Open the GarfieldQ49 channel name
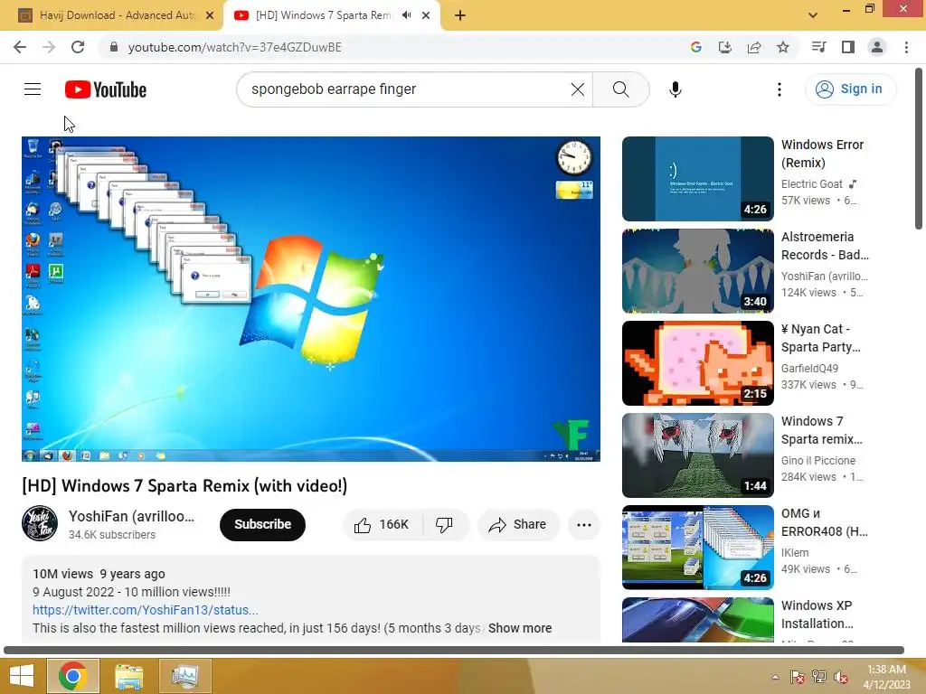Image resolution: width=926 pixels, height=694 pixels. click(809, 369)
